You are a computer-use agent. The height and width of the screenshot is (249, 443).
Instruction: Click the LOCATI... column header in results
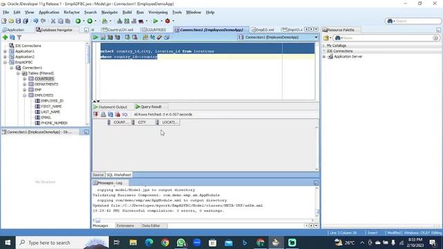pos(168,122)
